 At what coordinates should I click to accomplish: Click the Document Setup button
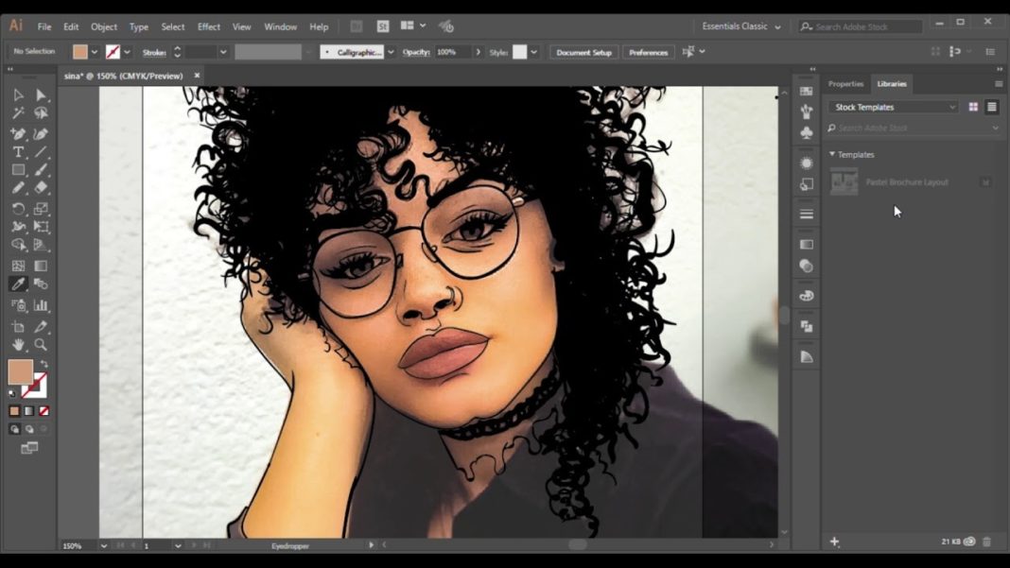[x=583, y=52]
